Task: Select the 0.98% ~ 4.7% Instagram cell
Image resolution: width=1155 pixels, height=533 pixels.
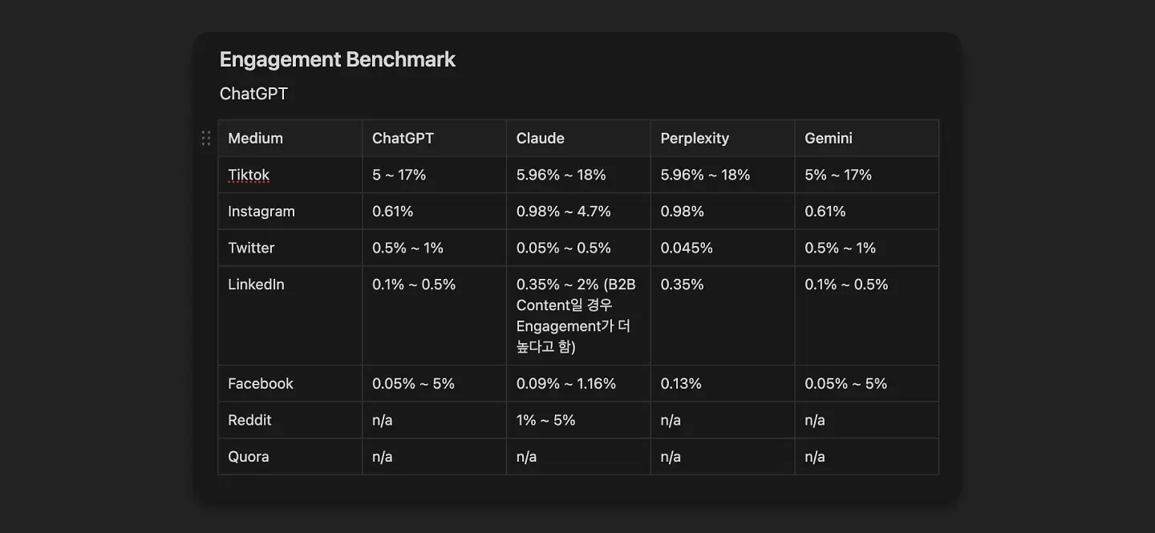Action: click(578, 212)
